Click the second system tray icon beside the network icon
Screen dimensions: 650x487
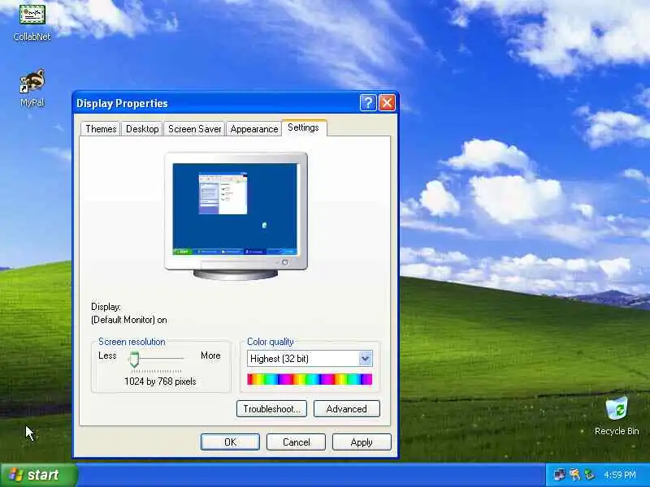(x=574, y=475)
